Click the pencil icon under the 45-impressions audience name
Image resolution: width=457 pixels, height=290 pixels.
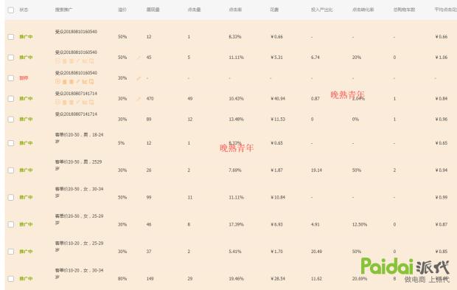pos(78,61)
